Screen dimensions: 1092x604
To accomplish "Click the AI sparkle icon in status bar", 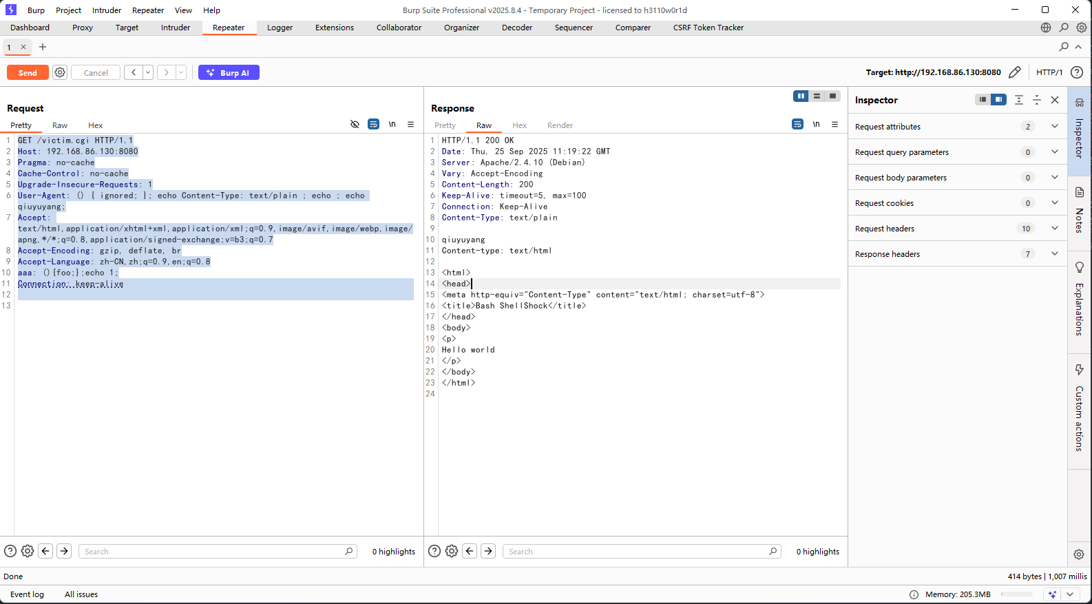I will coord(1052,594).
